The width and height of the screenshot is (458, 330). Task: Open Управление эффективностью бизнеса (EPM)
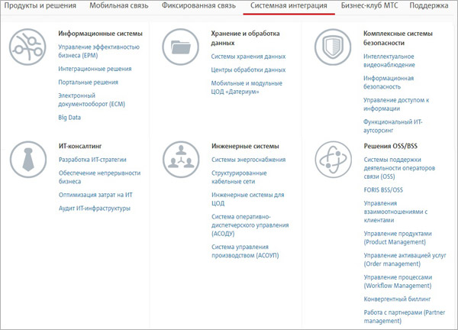click(98, 51)
